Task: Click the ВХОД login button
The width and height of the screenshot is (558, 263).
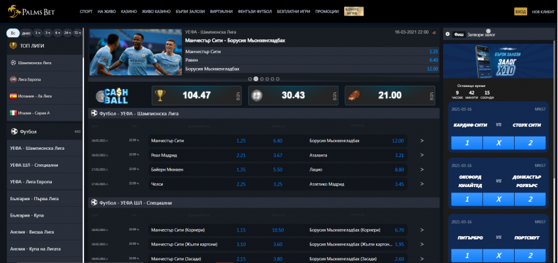Action: click(521, 12)
